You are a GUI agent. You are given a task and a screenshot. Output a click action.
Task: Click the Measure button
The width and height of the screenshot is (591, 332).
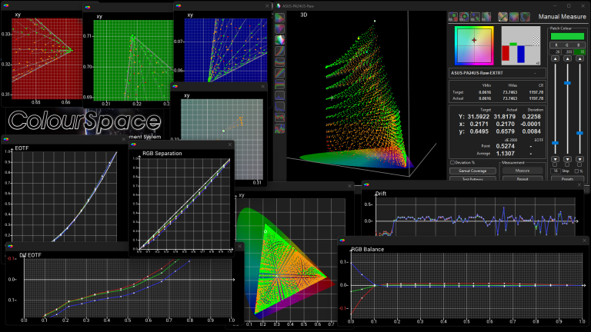click(522, 171)
